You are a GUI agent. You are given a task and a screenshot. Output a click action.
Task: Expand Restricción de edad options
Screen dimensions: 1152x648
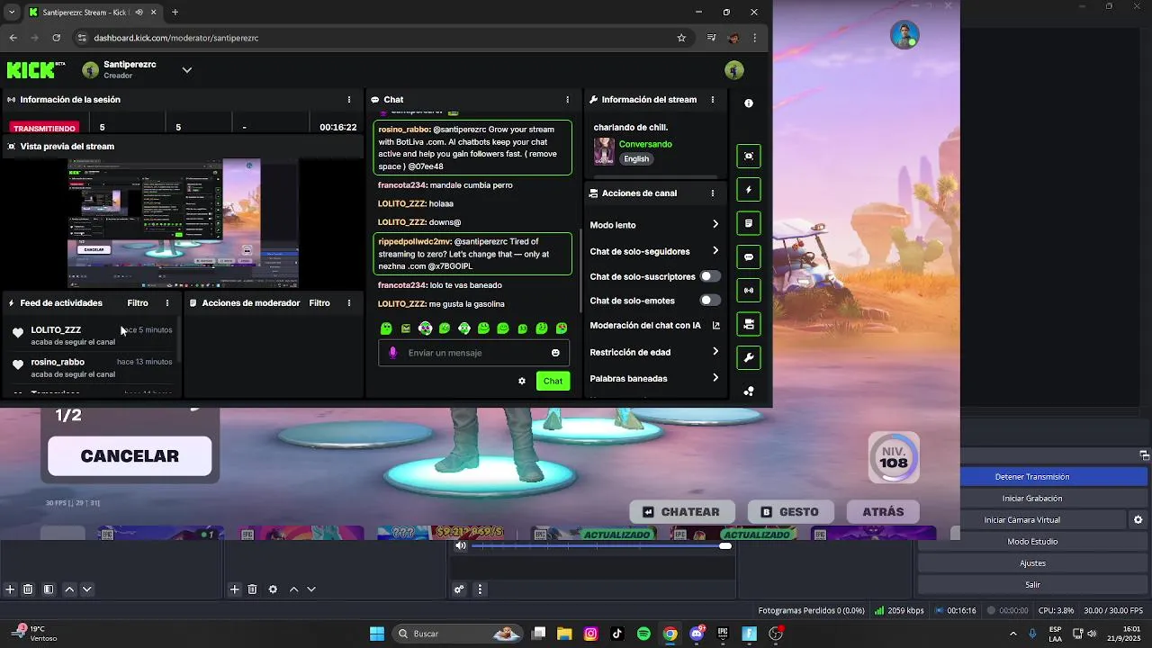(715, 352)
